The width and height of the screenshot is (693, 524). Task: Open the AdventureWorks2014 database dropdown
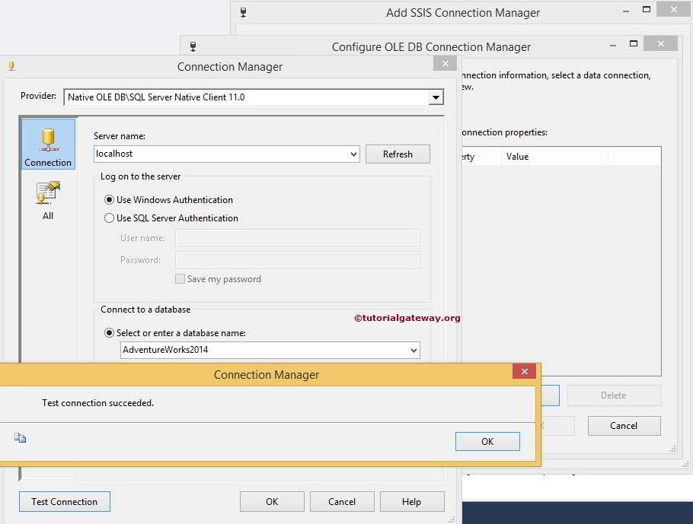point(414,350)
